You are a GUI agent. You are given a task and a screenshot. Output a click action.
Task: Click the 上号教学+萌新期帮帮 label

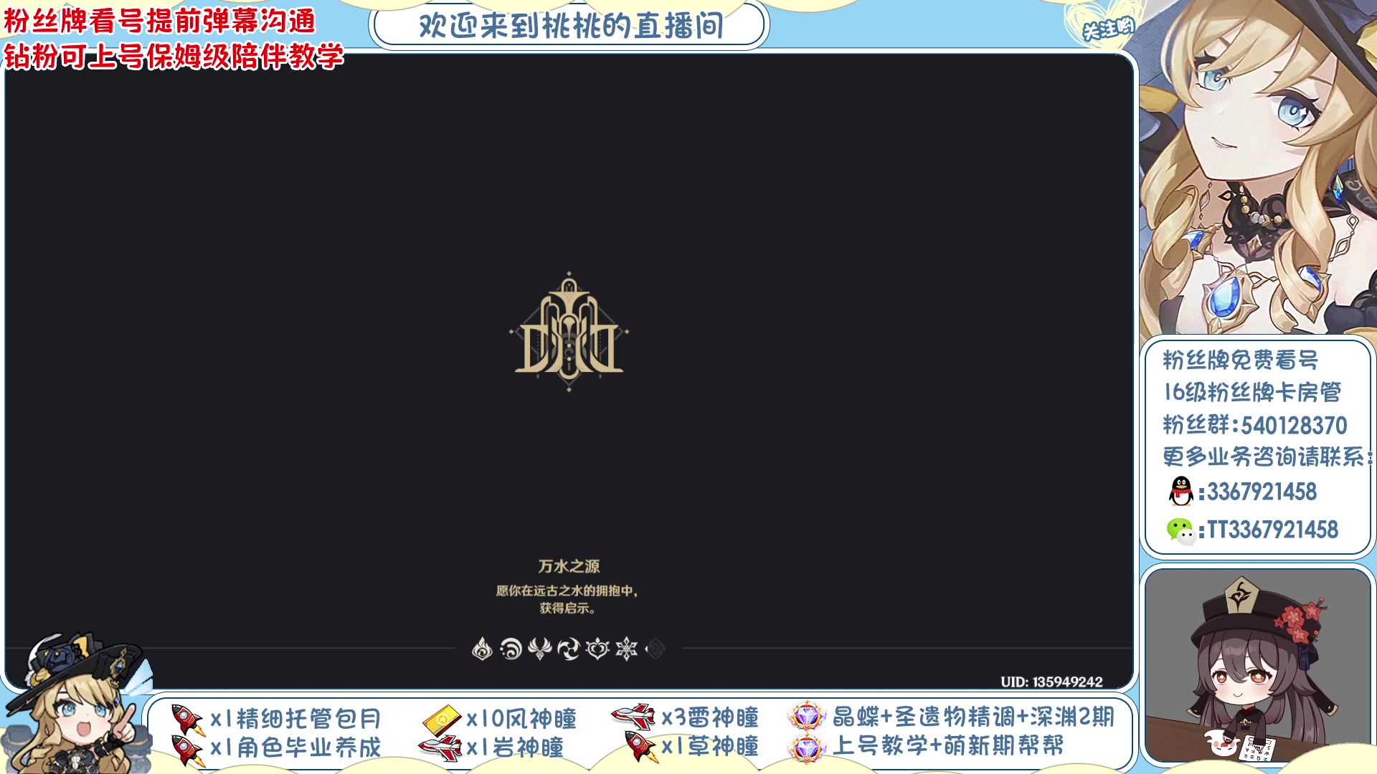(948, 746)
